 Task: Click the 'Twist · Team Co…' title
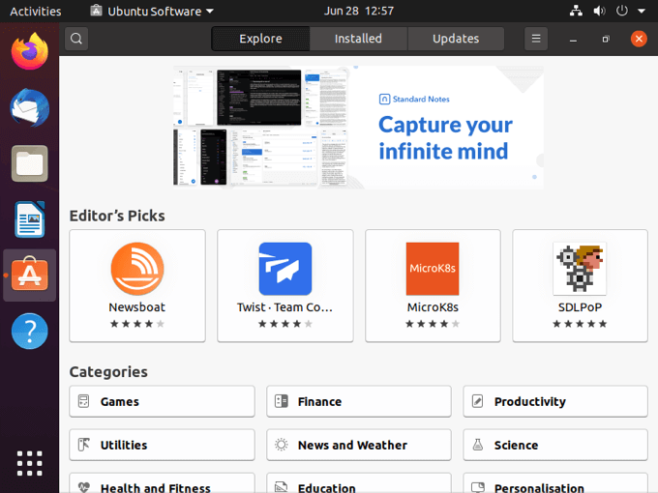pos(284,307)
